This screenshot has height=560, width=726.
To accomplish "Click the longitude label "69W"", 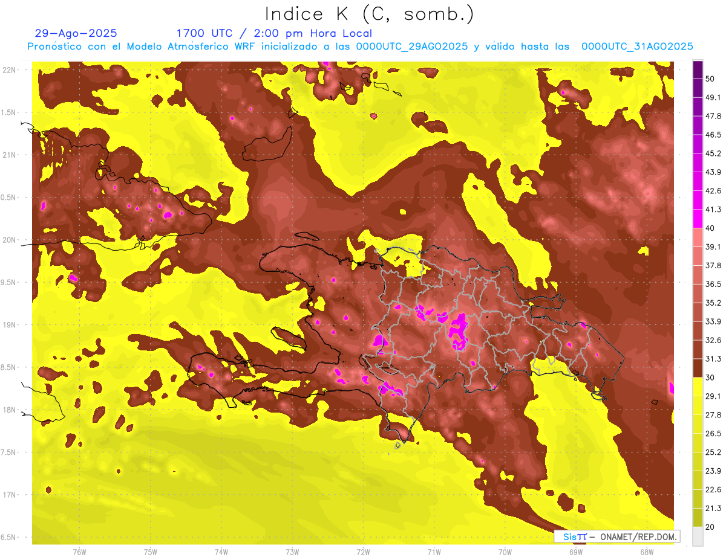I will [x=576, y=552].
